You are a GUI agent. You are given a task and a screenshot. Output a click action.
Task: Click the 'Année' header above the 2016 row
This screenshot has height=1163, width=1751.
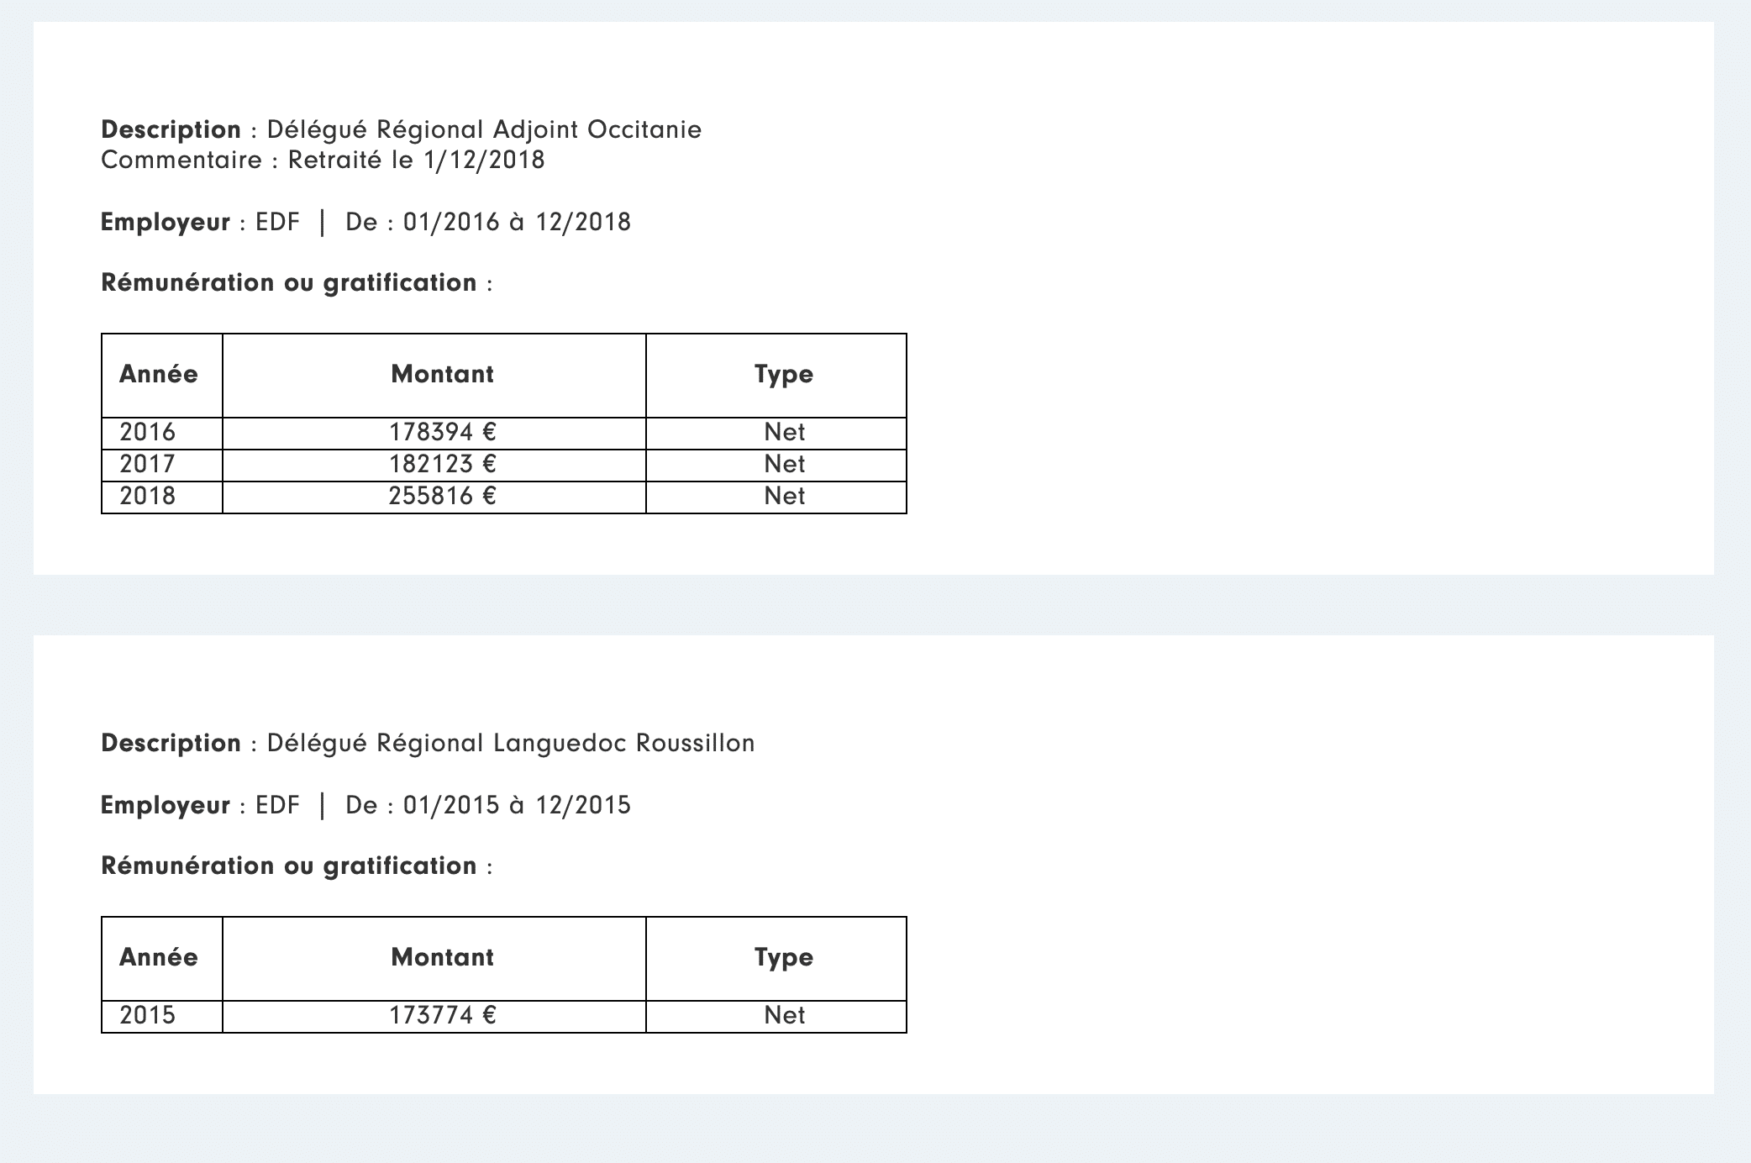tap(159, 374)
